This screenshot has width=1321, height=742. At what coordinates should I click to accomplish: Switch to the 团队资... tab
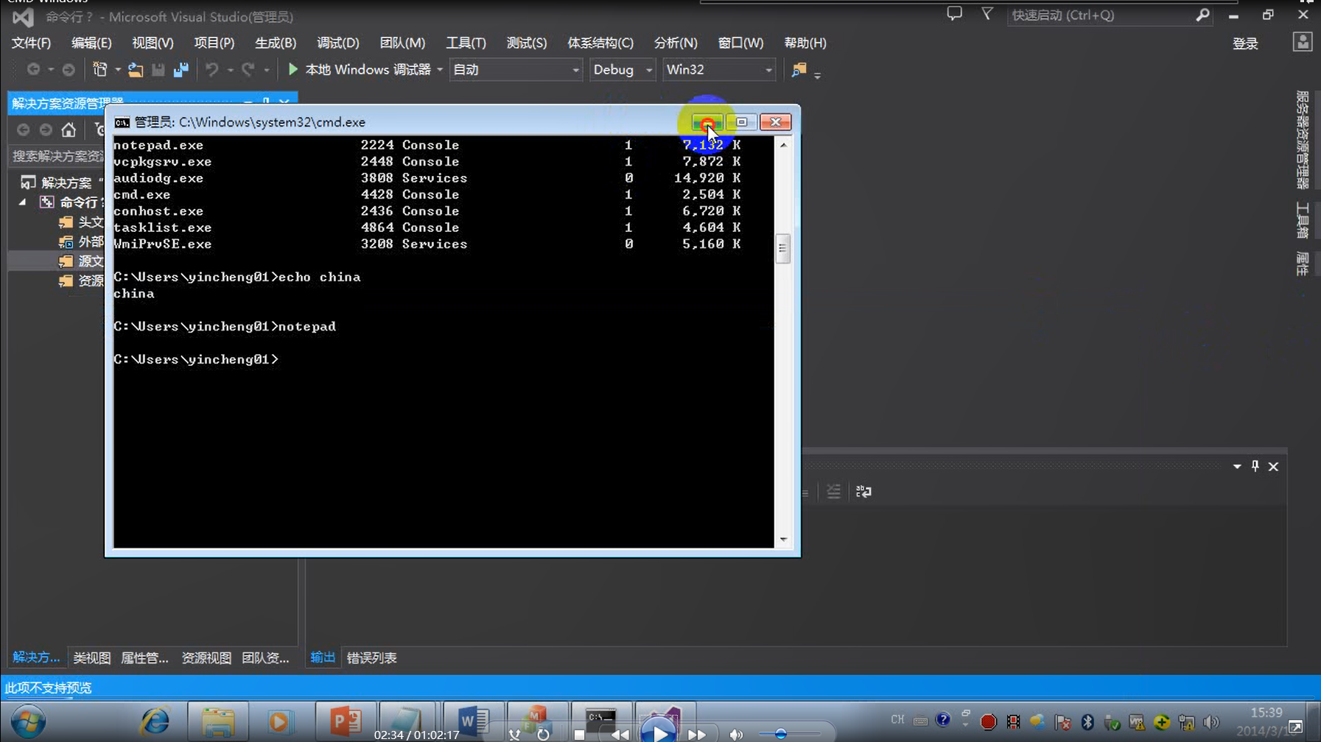[265, 657]
